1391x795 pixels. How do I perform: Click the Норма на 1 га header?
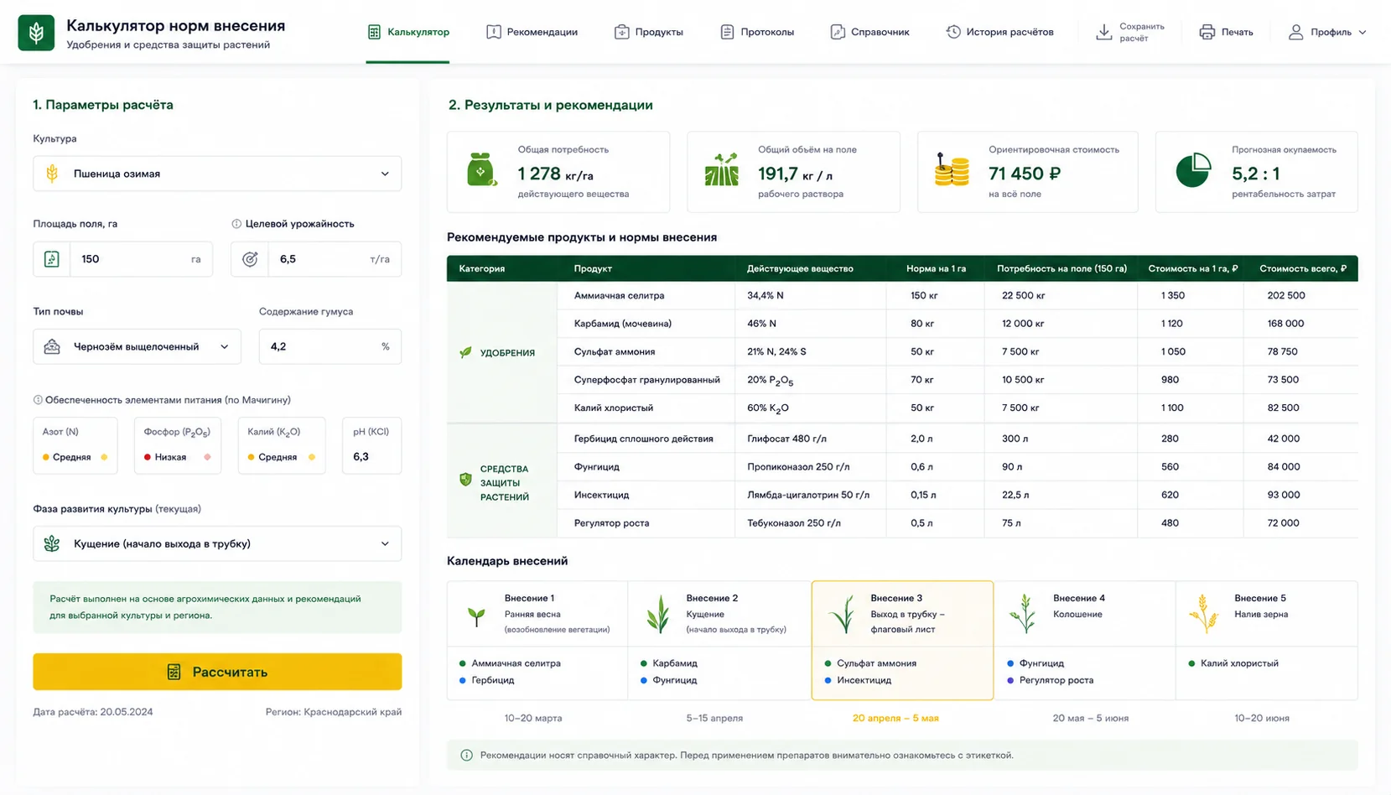[936, 268]
